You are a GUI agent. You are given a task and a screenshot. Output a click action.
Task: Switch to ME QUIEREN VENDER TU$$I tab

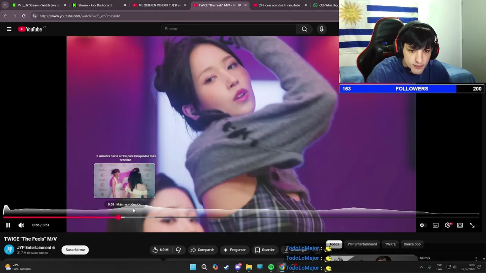coord(159,5)
